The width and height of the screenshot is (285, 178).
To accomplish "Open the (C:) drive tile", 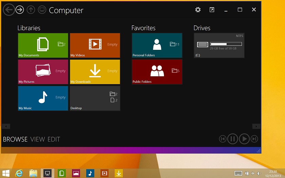I will point(219,45).
